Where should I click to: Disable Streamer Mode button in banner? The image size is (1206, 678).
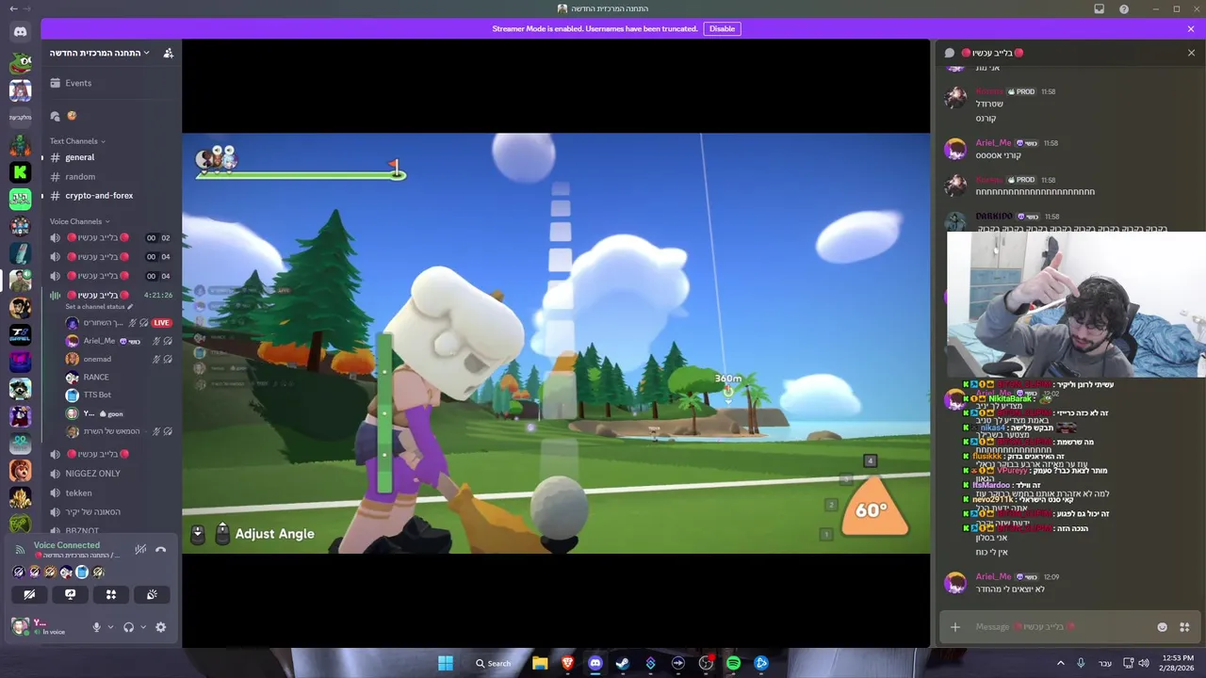pos(722,28)
